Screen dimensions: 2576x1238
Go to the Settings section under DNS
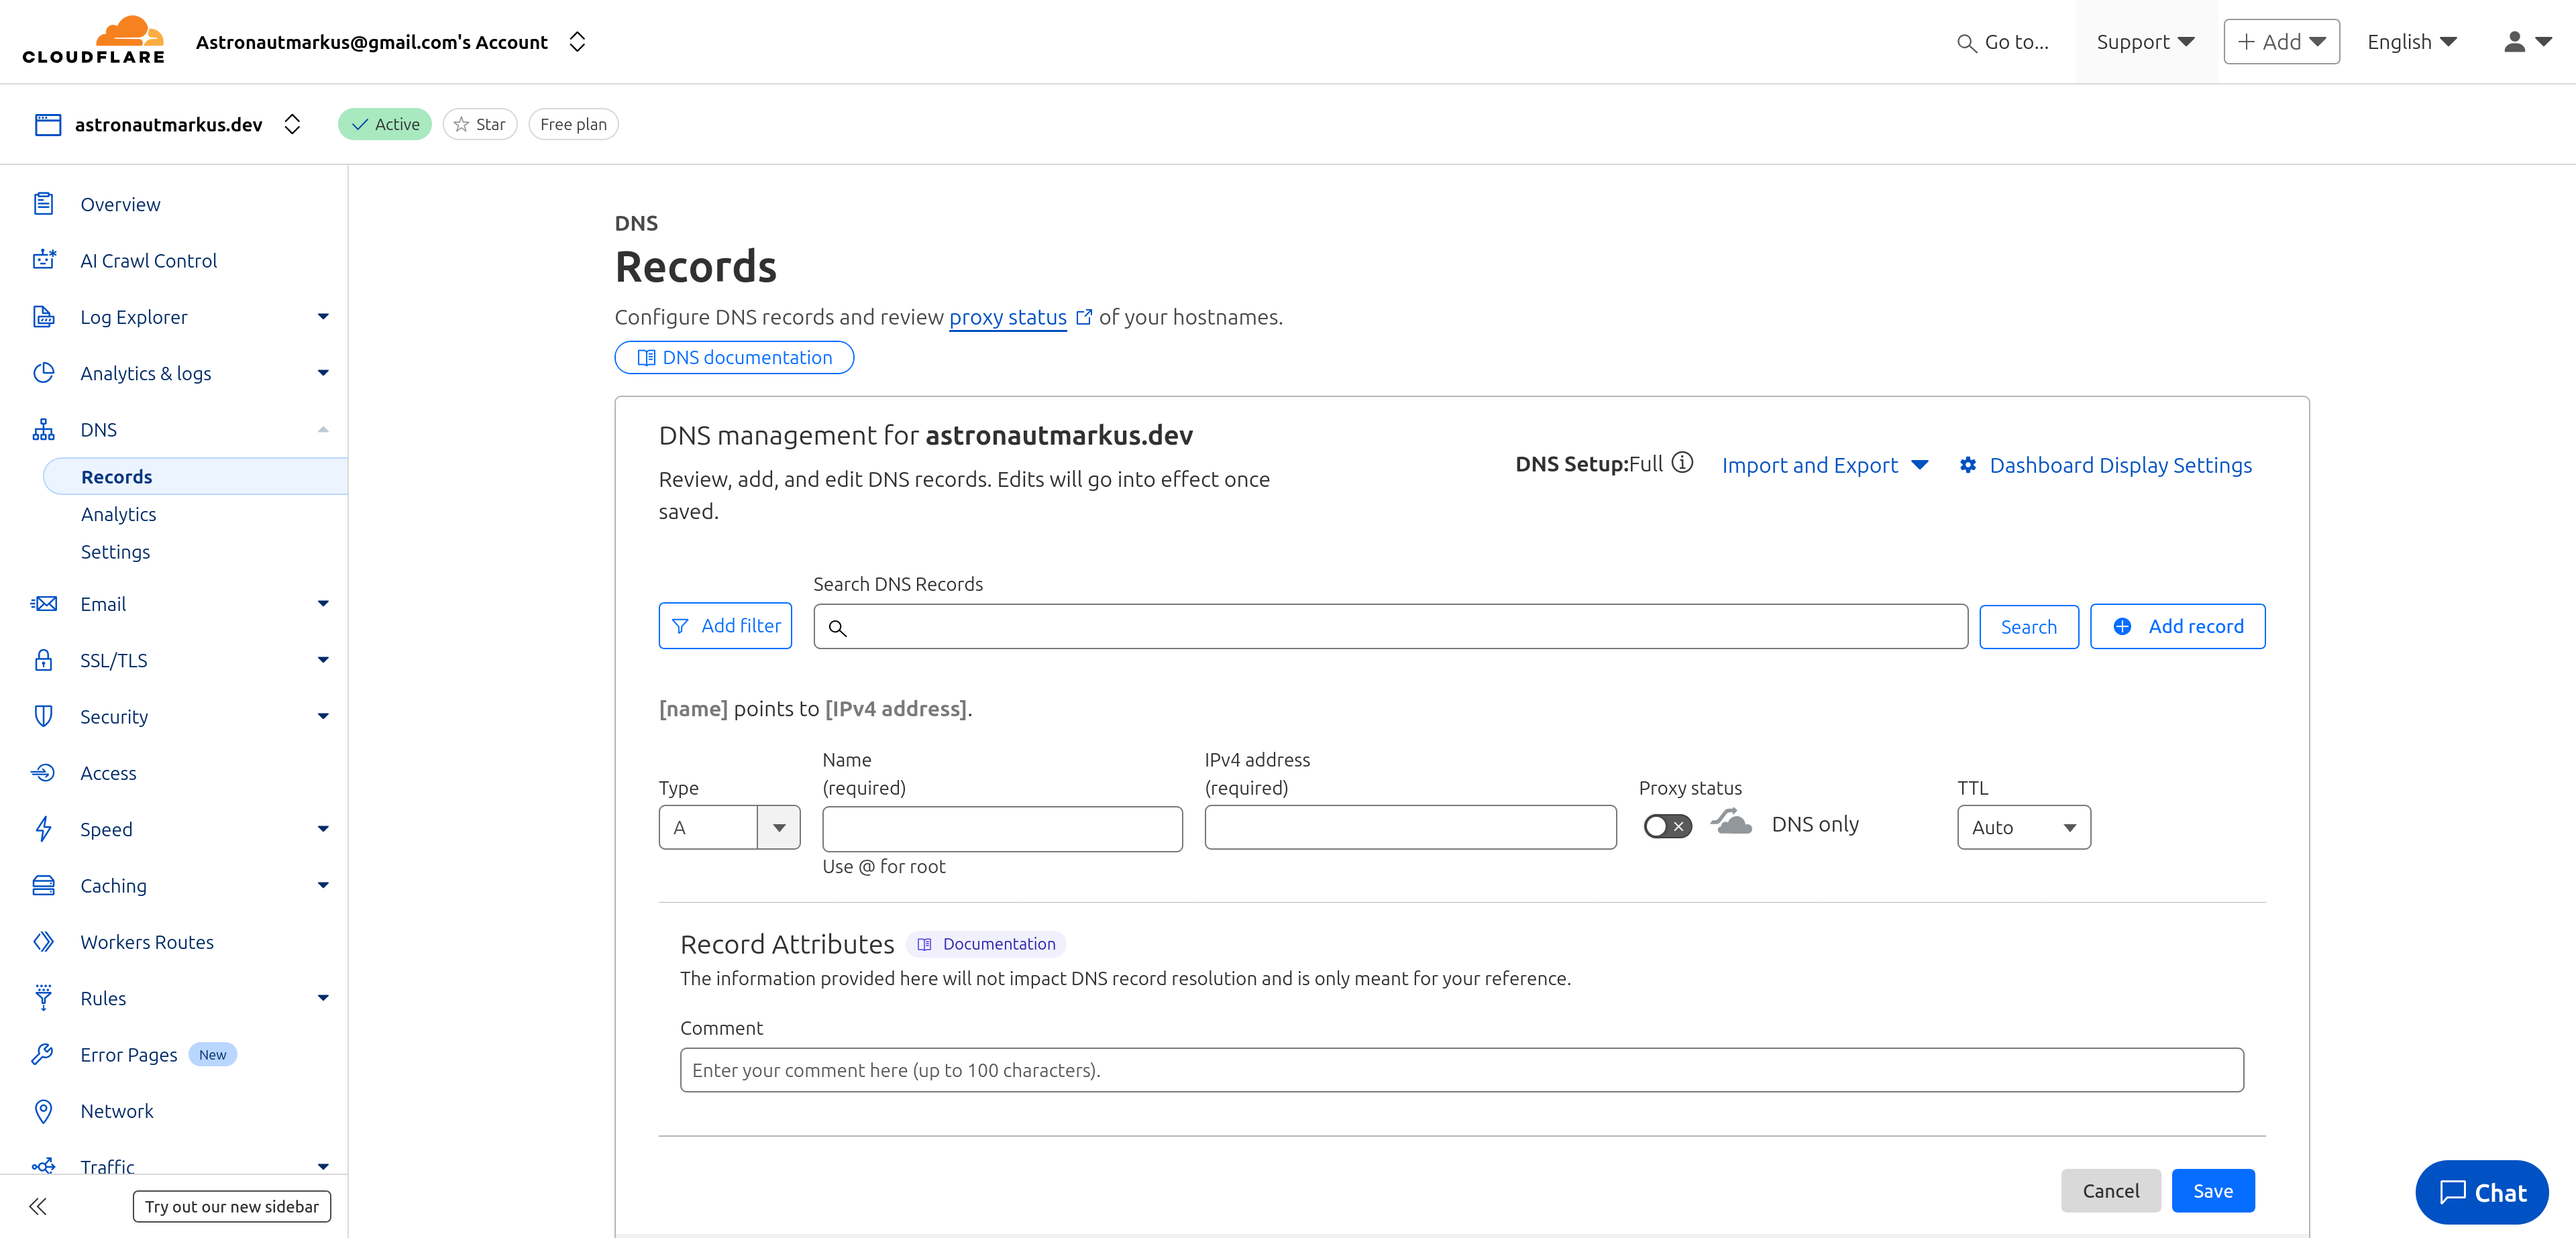click(x=115, y=551)
